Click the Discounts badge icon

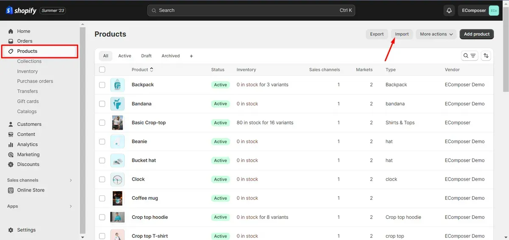(11, 164)
